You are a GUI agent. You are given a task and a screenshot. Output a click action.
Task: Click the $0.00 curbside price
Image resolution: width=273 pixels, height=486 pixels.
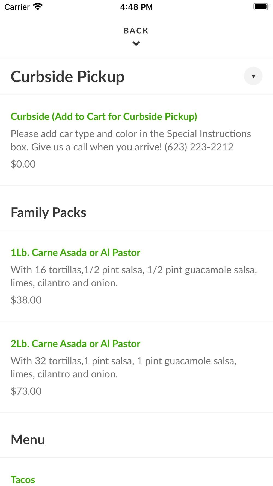(x=23, y=164)
